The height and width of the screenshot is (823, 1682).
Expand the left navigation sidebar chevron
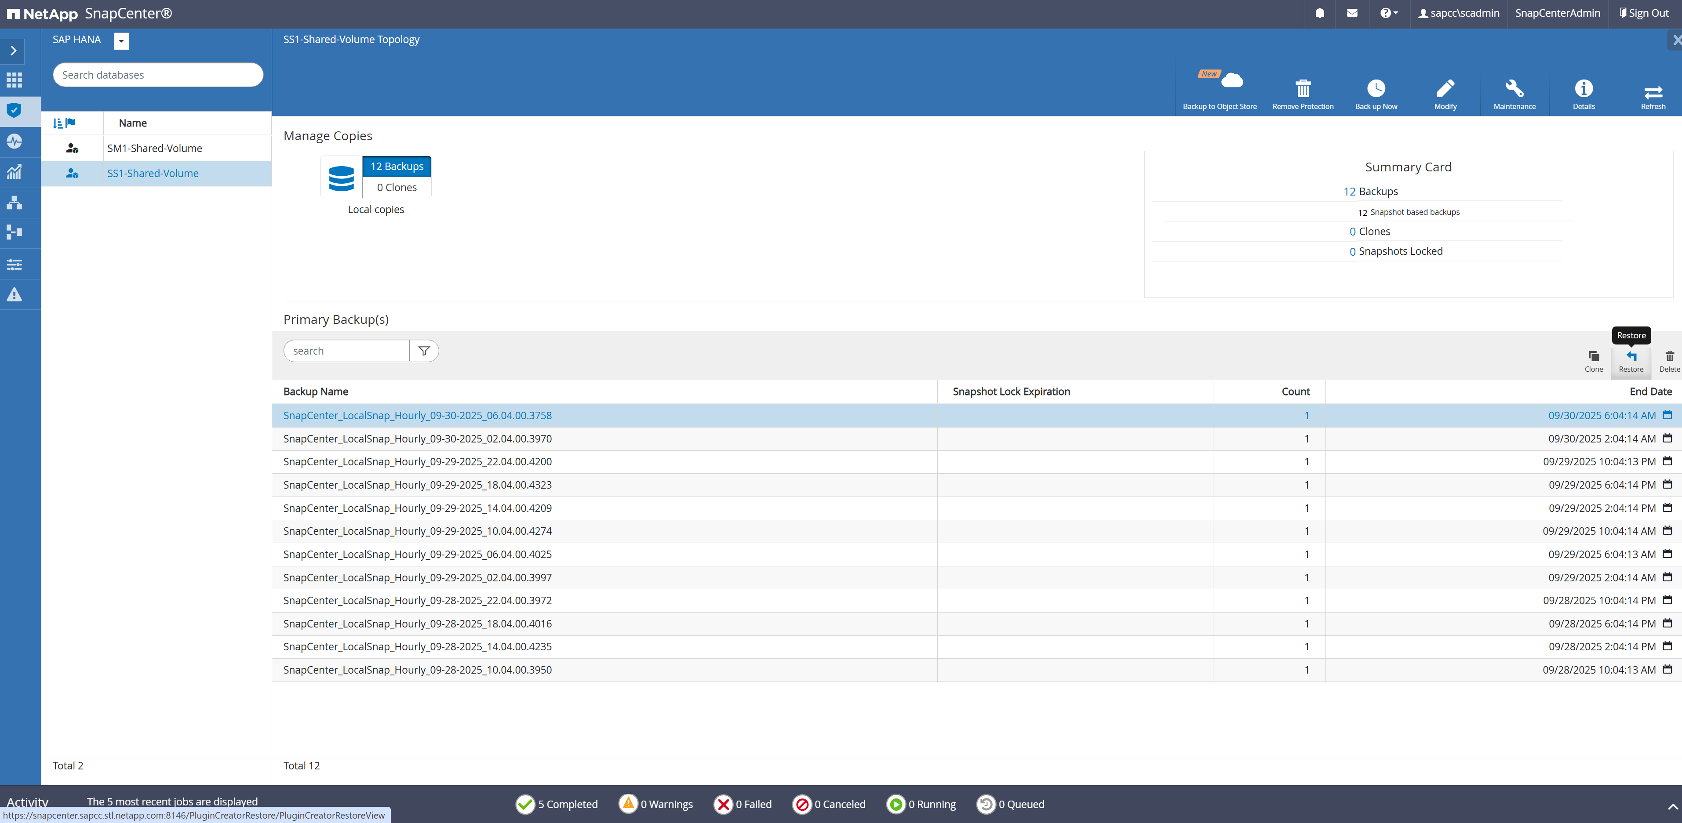click(14, 51)
